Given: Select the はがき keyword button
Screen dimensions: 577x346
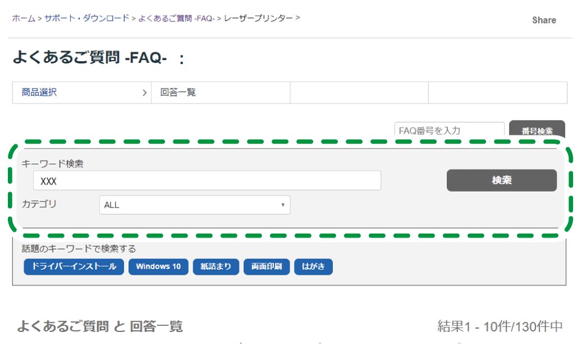Looking at the screenshot, I should (x=313, y=266).
